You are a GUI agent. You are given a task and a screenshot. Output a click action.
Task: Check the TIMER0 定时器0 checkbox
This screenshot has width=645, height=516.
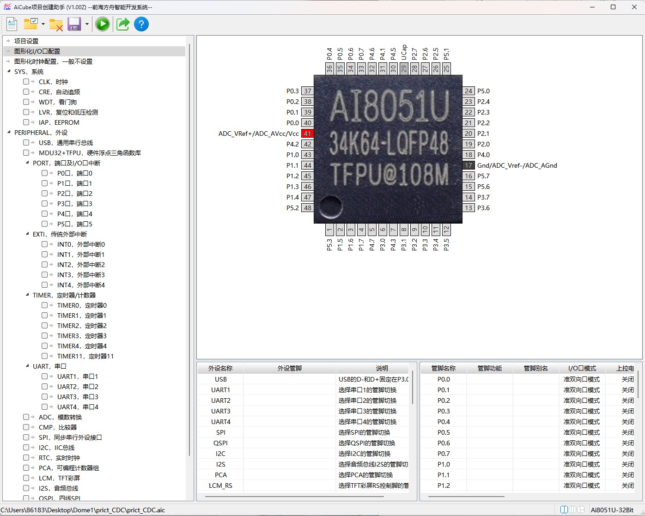[45, 305]
